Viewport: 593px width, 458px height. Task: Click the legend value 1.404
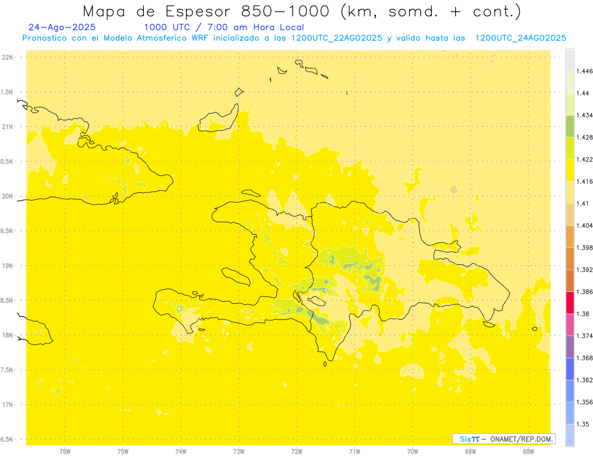pyautogui.click(x=585, y=225)
